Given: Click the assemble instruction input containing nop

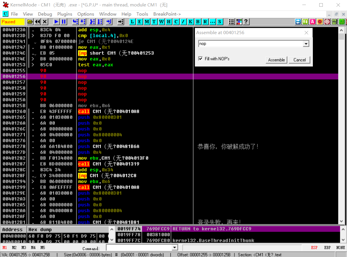Looking at the screenshot, I should click(x=251, y=44).
